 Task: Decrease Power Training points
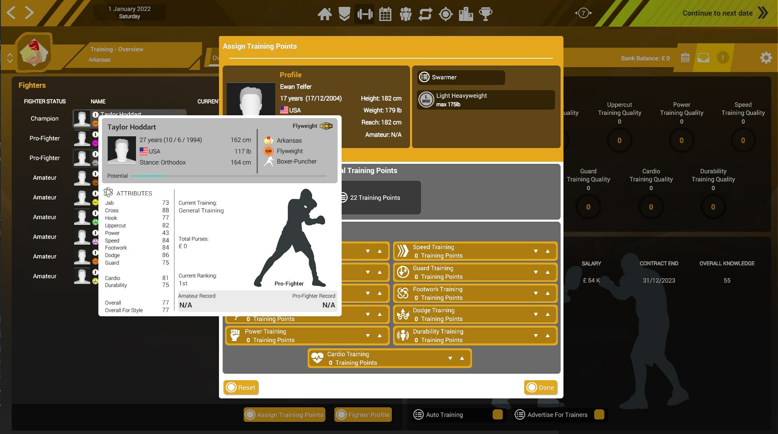point(368,335)
